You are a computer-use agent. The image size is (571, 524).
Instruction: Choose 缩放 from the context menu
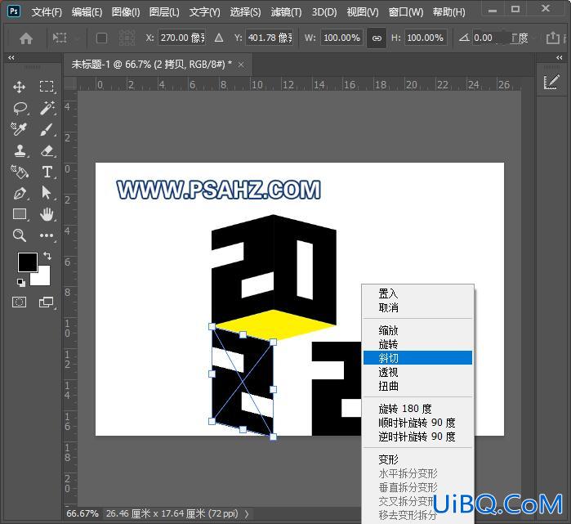pos(417,330)
